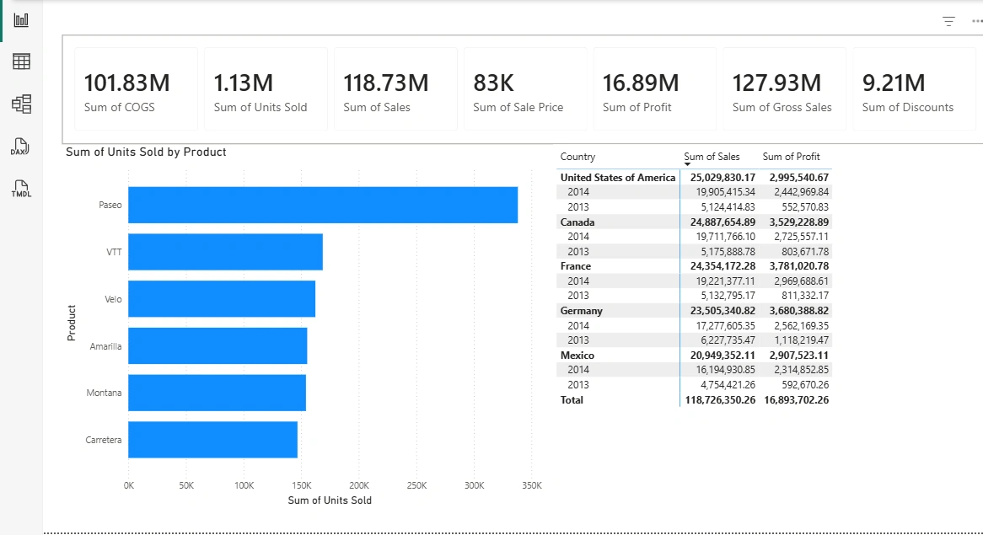Click the Carretera axis label
The image size is (983, 535).
[x=104, y=440]
